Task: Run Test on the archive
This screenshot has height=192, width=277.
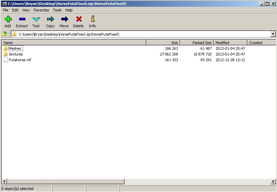Action: tap(36, 20)
